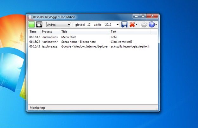
Task: Click the Menu Start title cell
Action: click(x=68, y=37)
